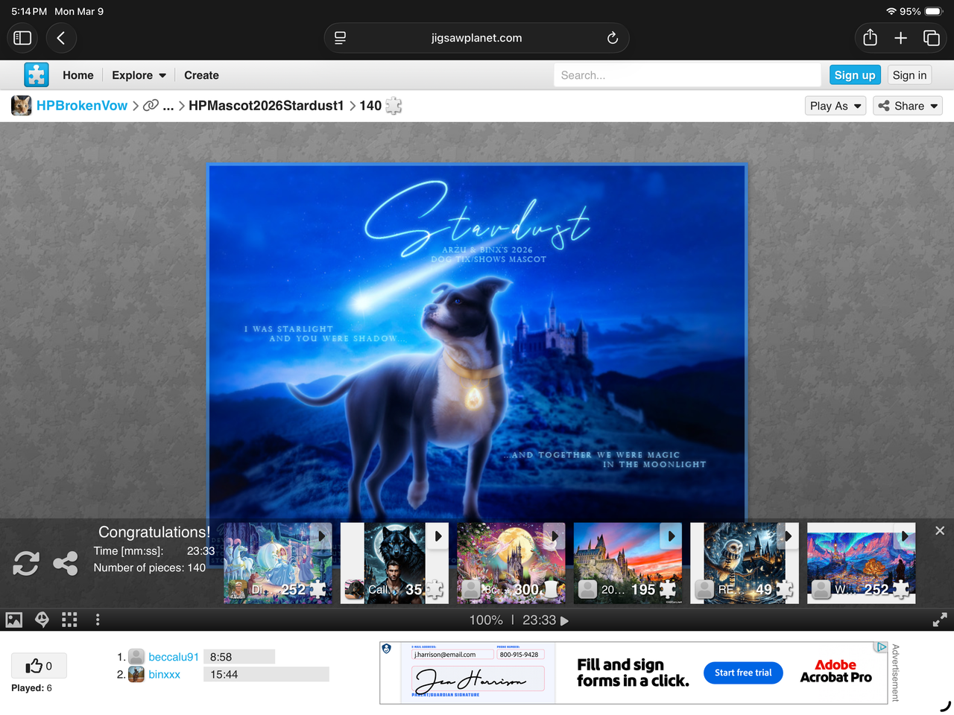Image resolution: width=954 pixels, height=715 pixels.
Task: Open the Share dropdown
Action: point(908,106)
